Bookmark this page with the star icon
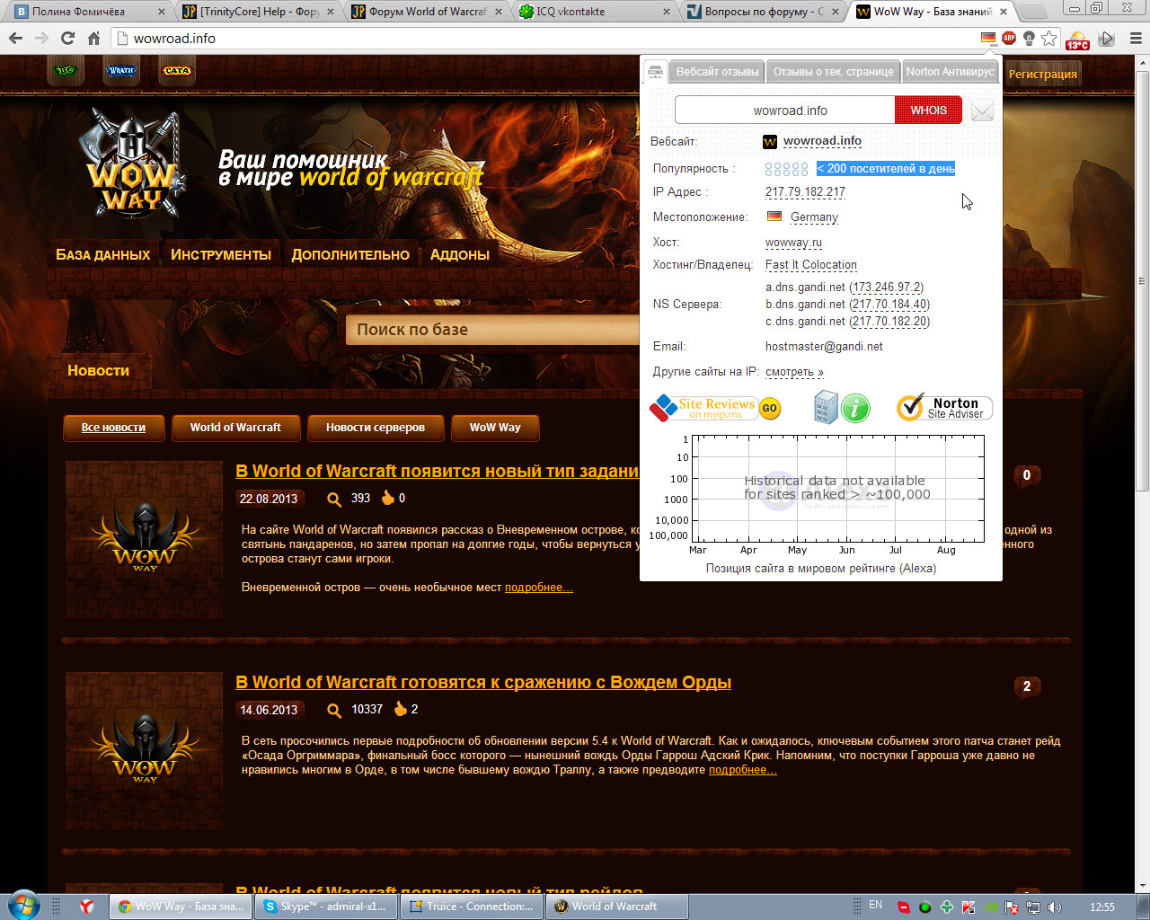This screenshot has width=1150, height=920. (x=1049, y=39)
